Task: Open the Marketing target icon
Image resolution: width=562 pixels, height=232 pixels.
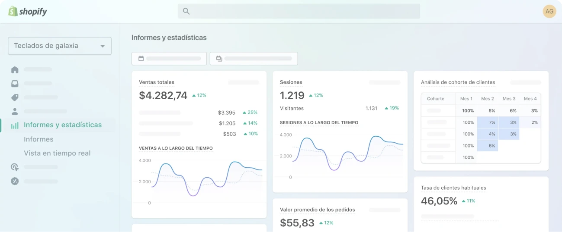Action: [x=15, y=167]
